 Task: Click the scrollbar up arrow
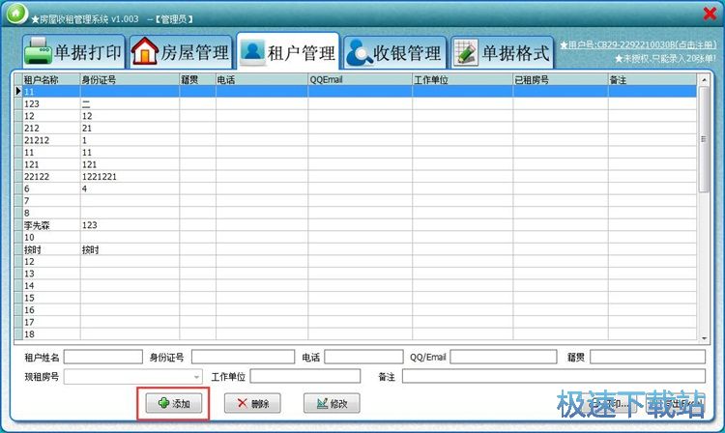704,80
